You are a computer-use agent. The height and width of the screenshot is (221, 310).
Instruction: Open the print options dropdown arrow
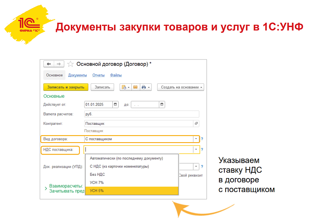[x=149, y=87]
